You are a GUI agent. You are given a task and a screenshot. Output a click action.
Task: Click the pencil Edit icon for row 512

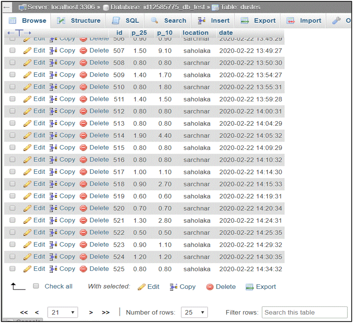coord(27,111)
